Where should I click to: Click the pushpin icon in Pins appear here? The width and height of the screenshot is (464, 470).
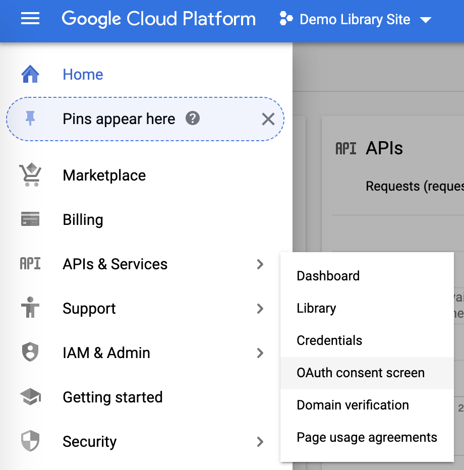tap(30, 119)
